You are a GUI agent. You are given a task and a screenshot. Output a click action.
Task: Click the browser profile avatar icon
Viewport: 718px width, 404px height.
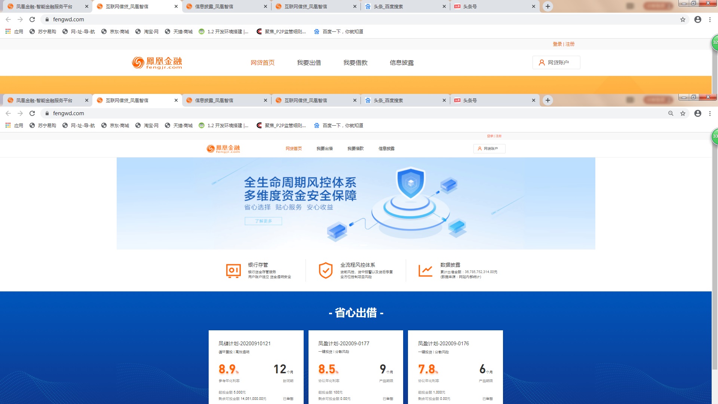(697, 113)
